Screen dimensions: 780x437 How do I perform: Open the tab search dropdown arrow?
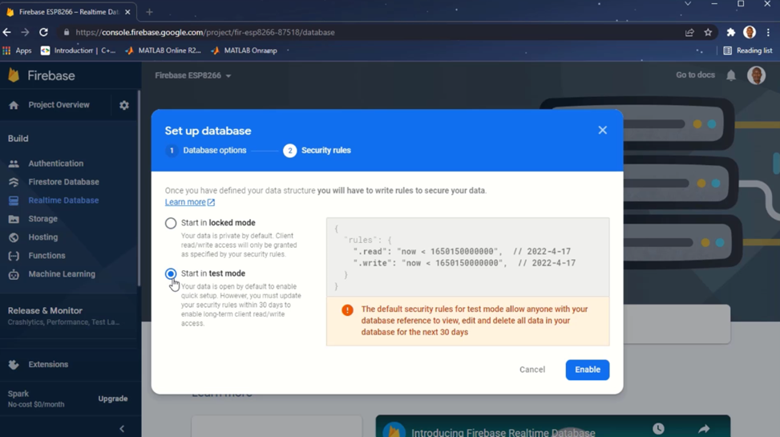point(688,4)
